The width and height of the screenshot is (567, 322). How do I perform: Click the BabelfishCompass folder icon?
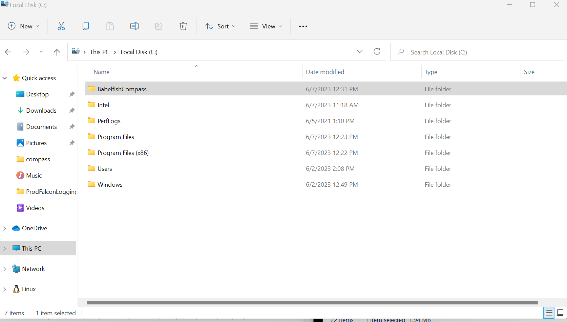click(91, 89)
